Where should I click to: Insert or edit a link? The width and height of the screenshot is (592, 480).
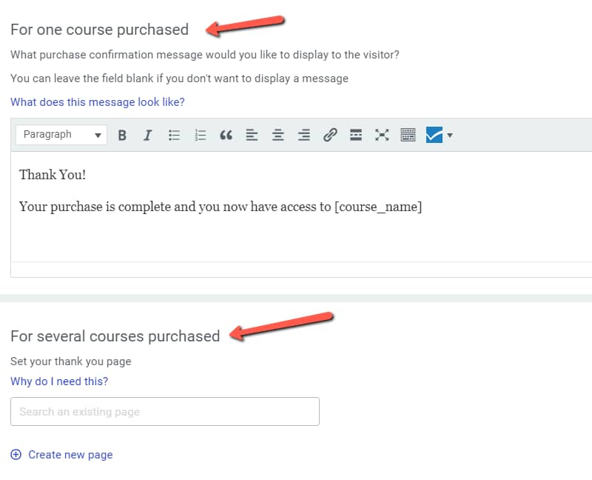(x=330, y=135)
